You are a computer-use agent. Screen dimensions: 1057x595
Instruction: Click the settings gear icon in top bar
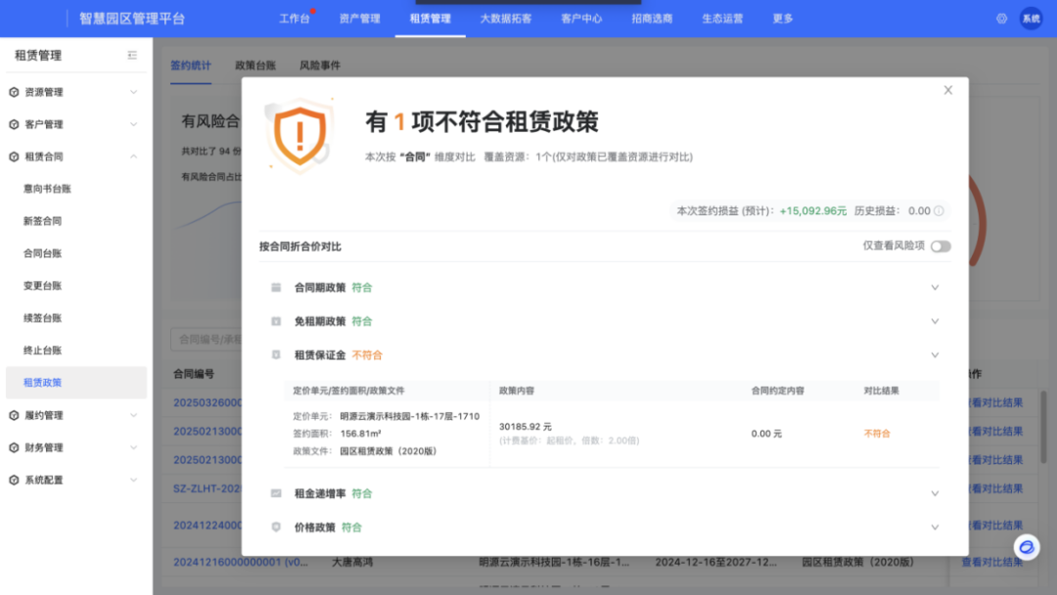[x=1001, y=19]
